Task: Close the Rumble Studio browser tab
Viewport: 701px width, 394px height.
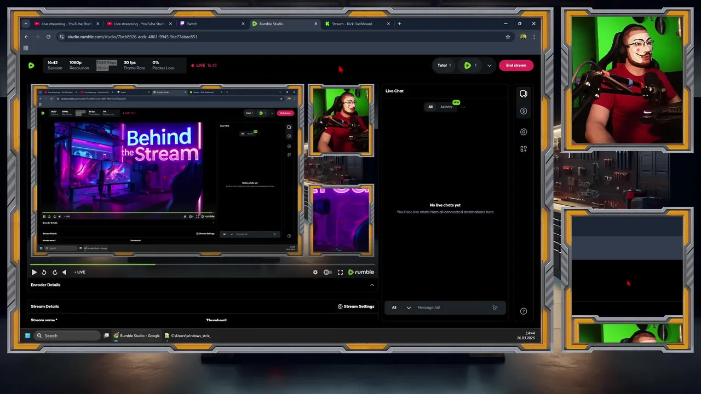Action: point(315,24)
